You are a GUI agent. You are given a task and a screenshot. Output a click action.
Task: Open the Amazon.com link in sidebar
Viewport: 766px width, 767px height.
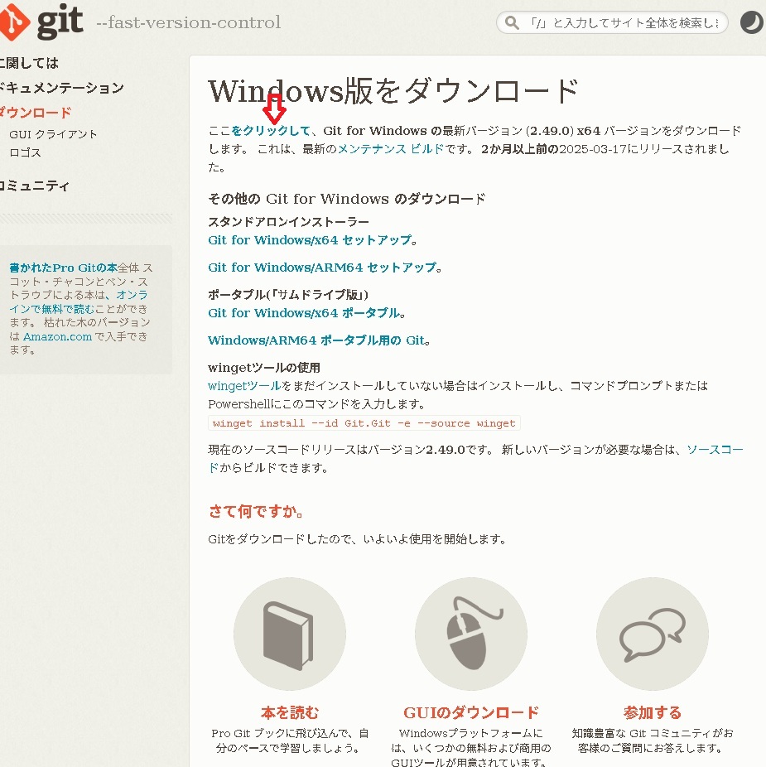click(57, 336)
